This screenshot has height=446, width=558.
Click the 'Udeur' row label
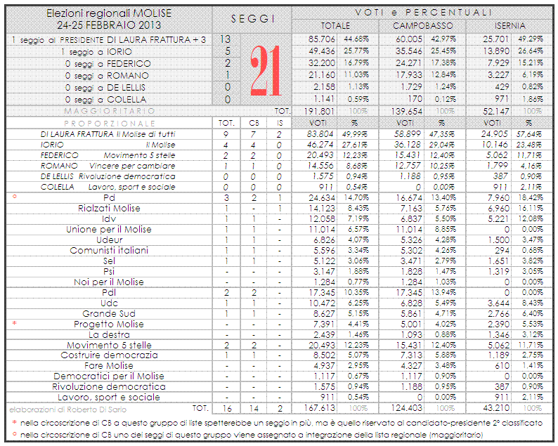point(109,240)
